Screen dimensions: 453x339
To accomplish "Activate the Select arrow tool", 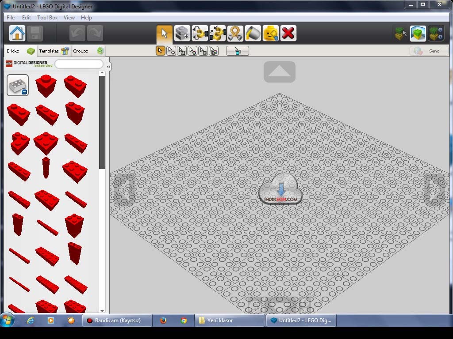I will point(165,34).
